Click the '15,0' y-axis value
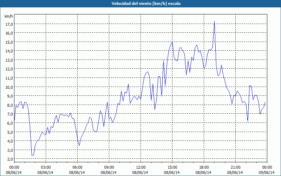Screen dimensions: 281x176 (x=9, y=42)
